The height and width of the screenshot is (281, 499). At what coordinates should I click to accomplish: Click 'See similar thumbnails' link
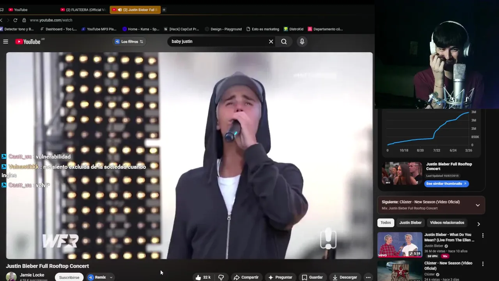(x=446, y=183)
